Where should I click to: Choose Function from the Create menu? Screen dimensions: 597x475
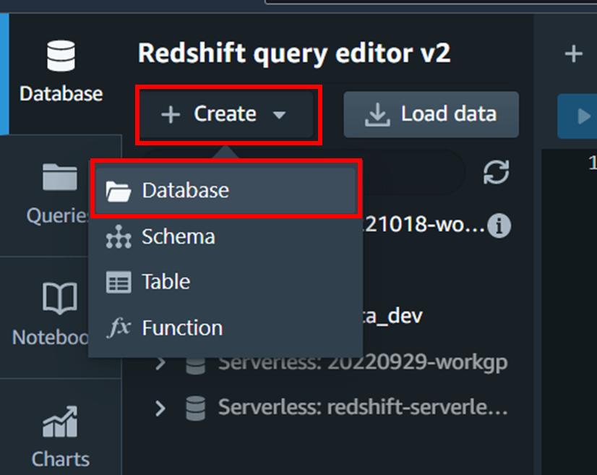(226, 328)
